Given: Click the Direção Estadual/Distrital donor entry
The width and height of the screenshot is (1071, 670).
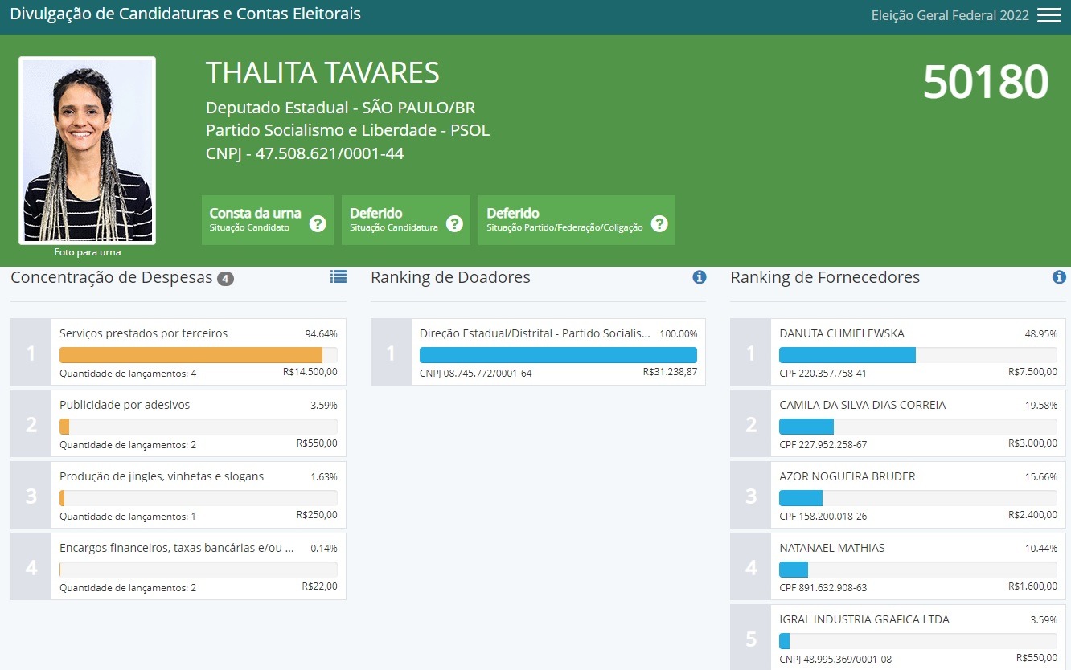Looking at the screenshot, I should pos(557,352).
